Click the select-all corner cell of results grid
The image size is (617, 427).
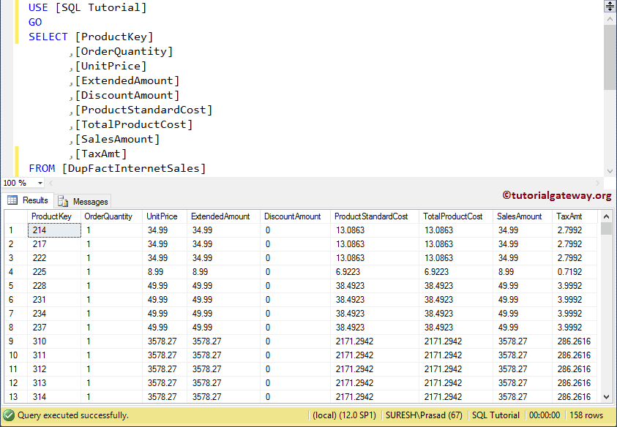[x=15, y=216]
